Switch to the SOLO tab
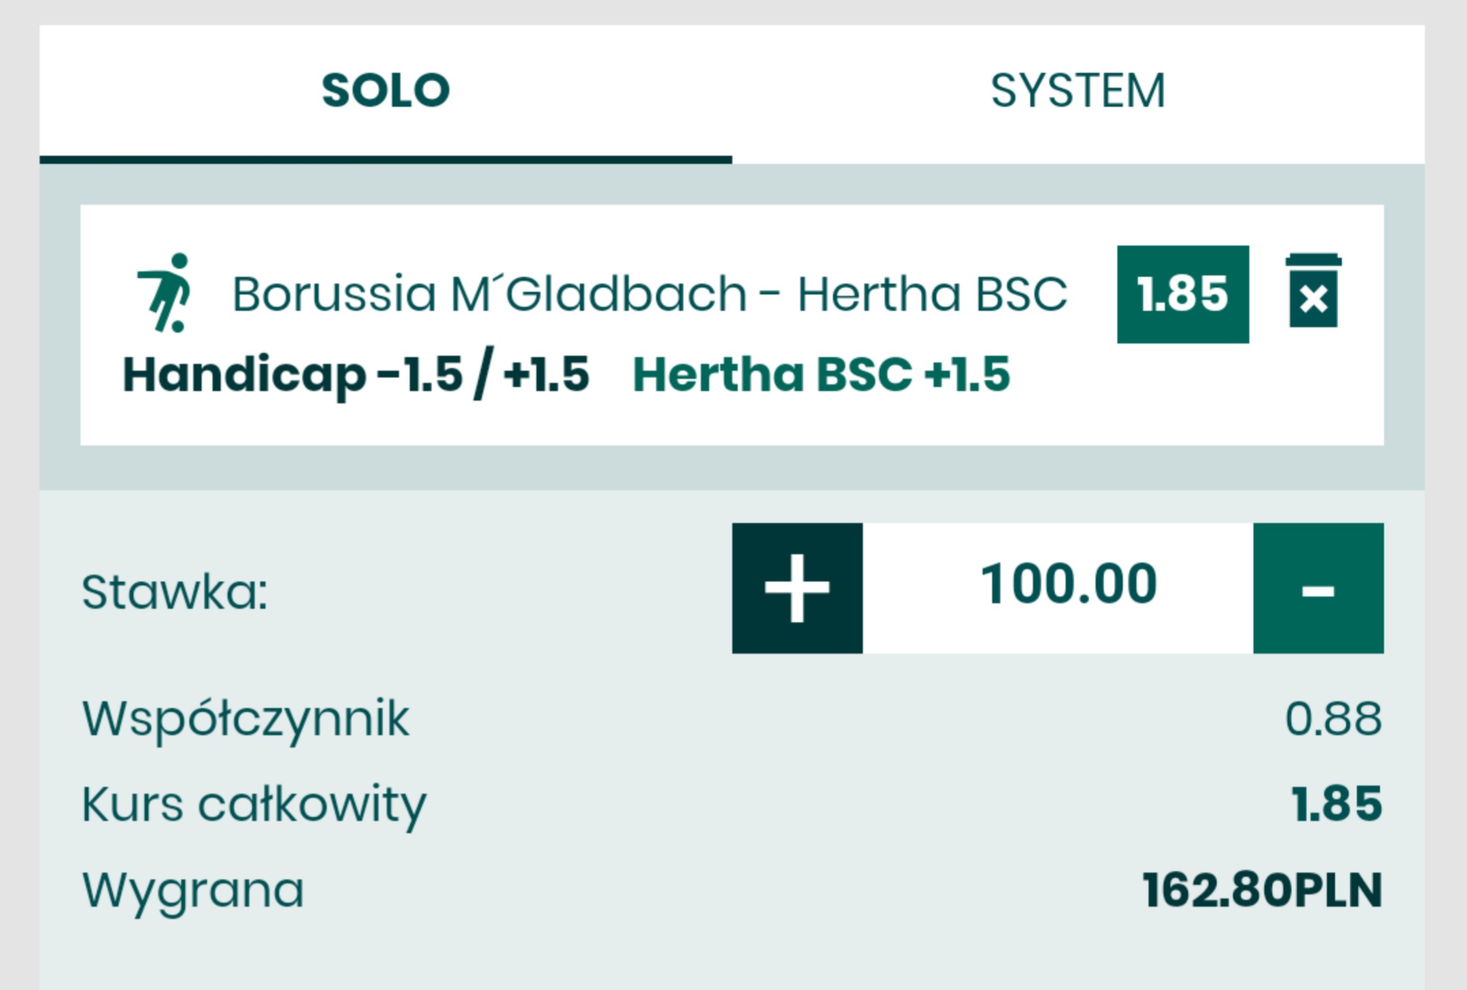 386,91
